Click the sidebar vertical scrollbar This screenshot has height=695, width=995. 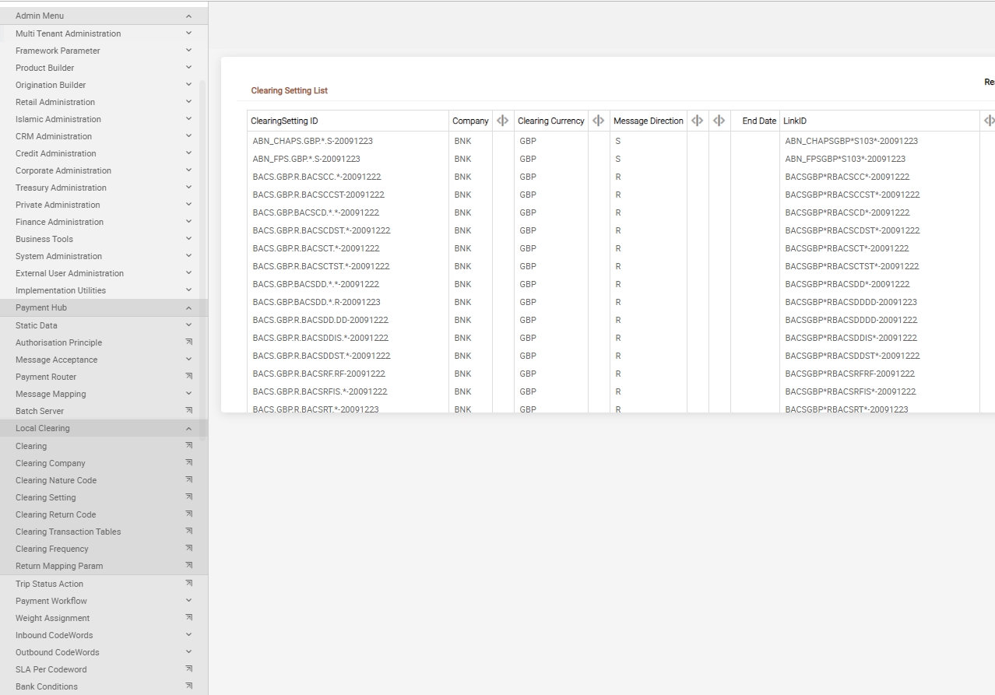click(x=203, y=233)
